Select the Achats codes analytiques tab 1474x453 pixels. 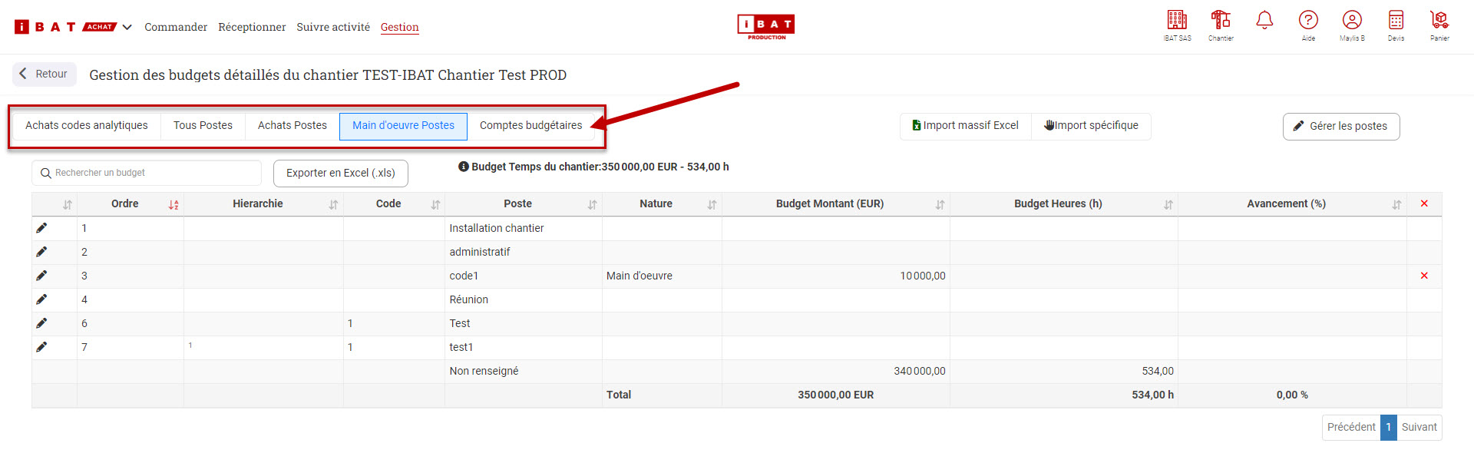[86, 125]
